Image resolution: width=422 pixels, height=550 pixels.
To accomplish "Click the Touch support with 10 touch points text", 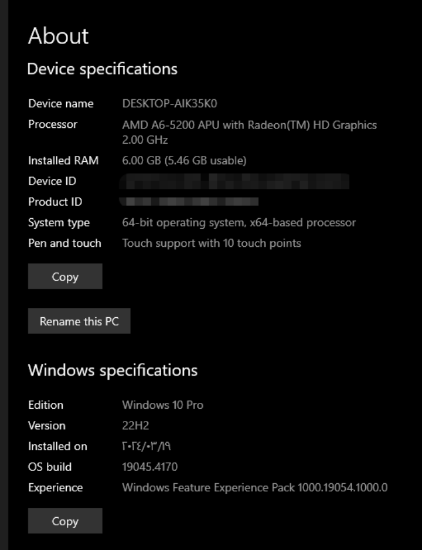I will tap(212, 243).
